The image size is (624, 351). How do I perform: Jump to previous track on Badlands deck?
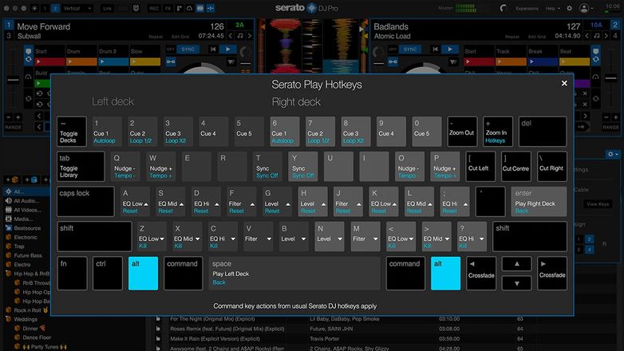(436, 49)
